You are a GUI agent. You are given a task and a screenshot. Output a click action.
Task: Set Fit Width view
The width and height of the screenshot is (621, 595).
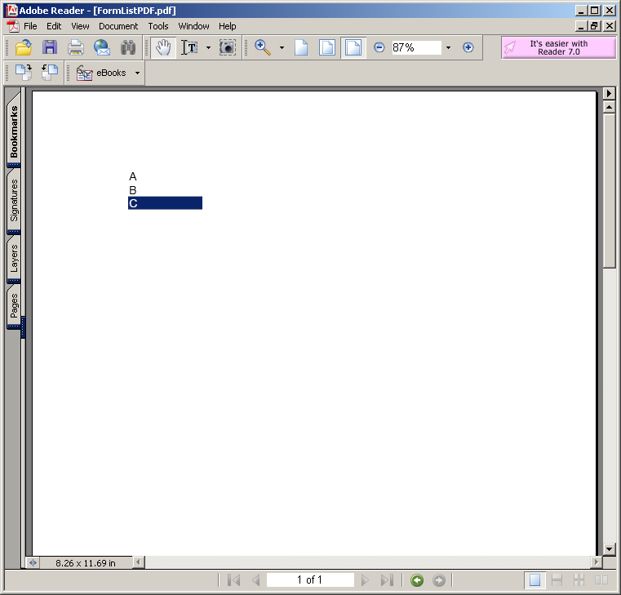(x=353, y=47)
